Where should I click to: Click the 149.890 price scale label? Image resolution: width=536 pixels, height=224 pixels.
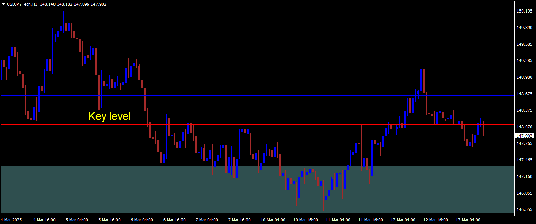(x=524, y=28)
